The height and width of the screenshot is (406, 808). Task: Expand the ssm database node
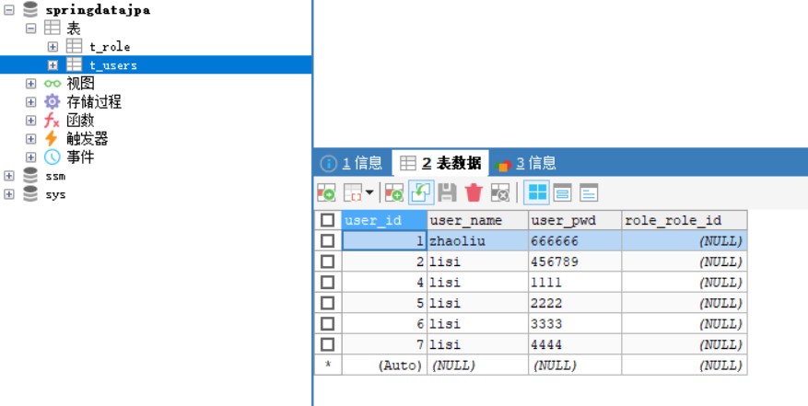point(9,176)
